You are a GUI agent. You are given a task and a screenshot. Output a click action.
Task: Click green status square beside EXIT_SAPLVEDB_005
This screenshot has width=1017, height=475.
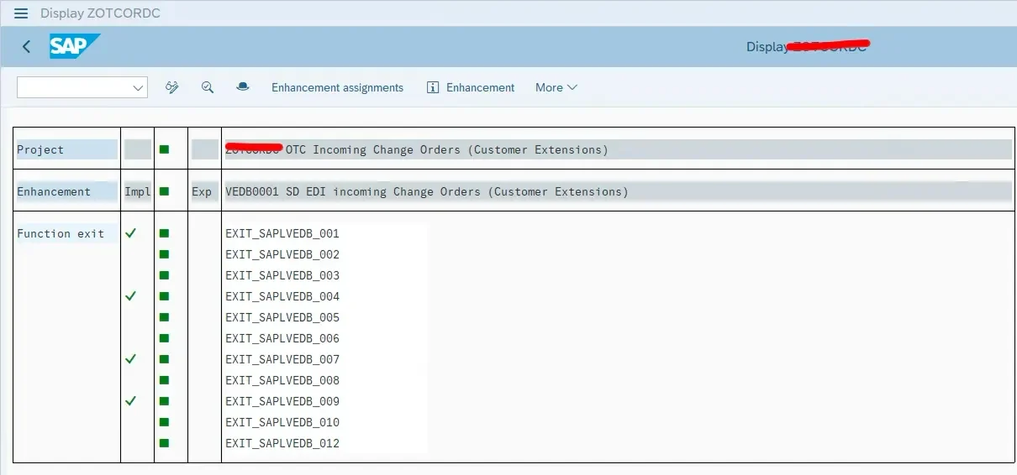click(164, 317)
